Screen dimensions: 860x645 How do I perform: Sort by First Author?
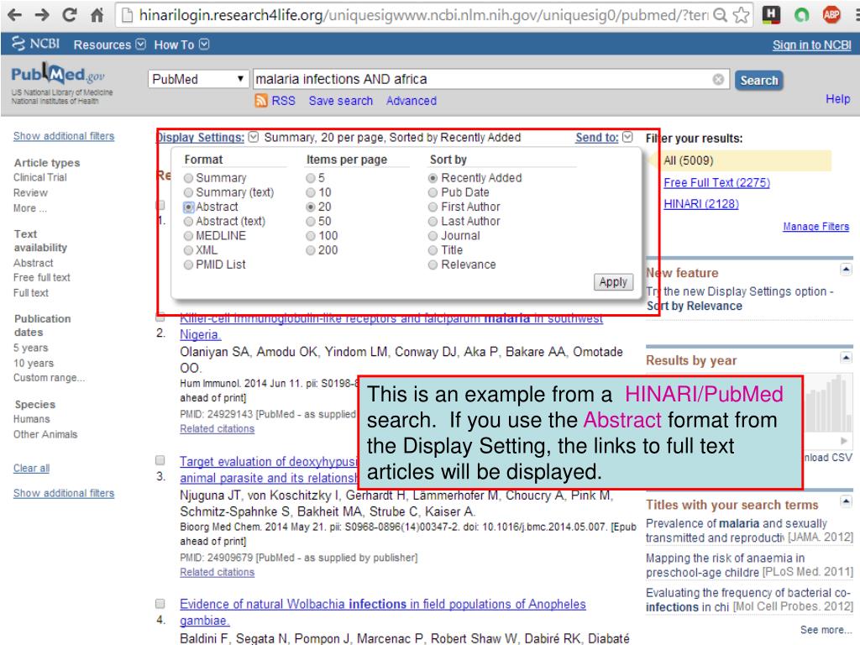pos(433,207)
